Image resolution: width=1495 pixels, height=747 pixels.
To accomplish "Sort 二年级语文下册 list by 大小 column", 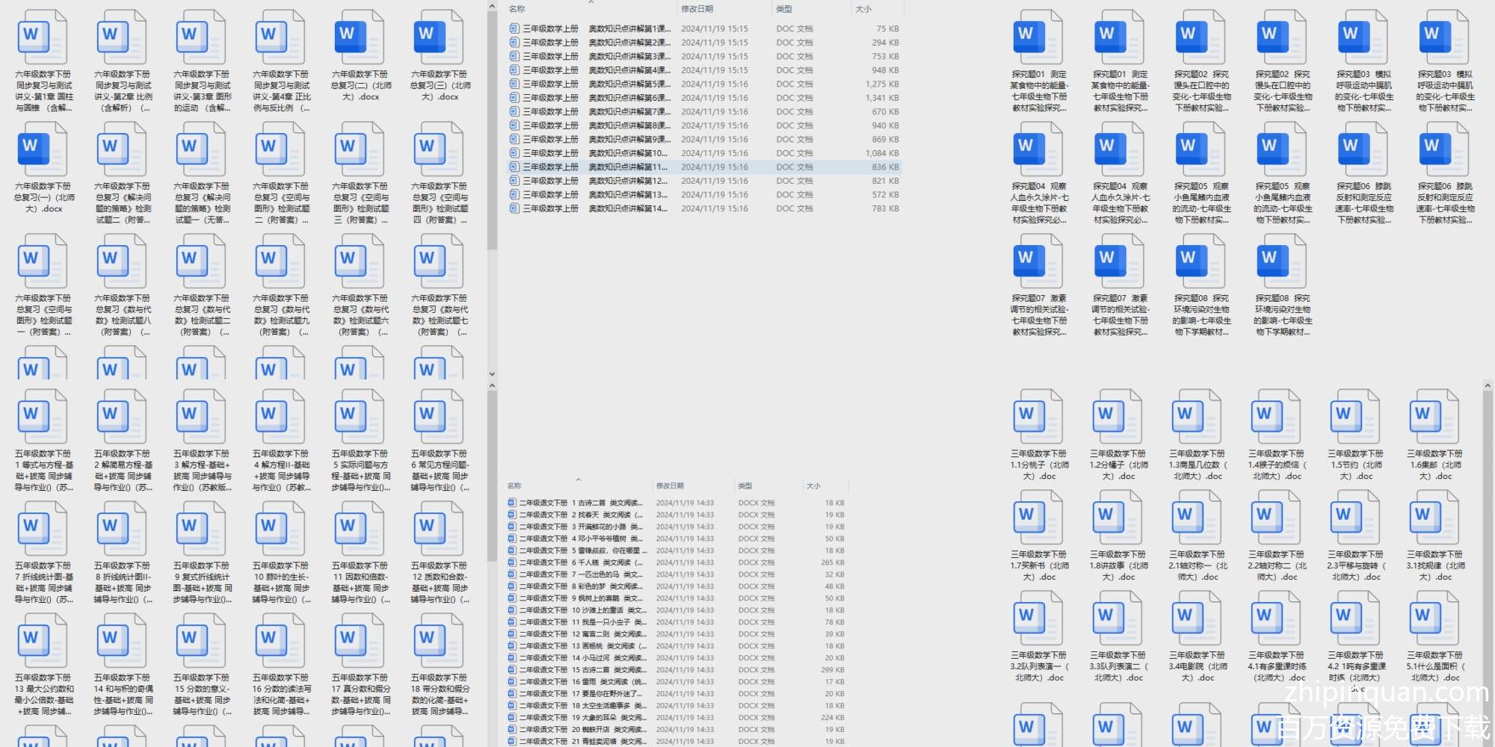I will coord(813,486).
